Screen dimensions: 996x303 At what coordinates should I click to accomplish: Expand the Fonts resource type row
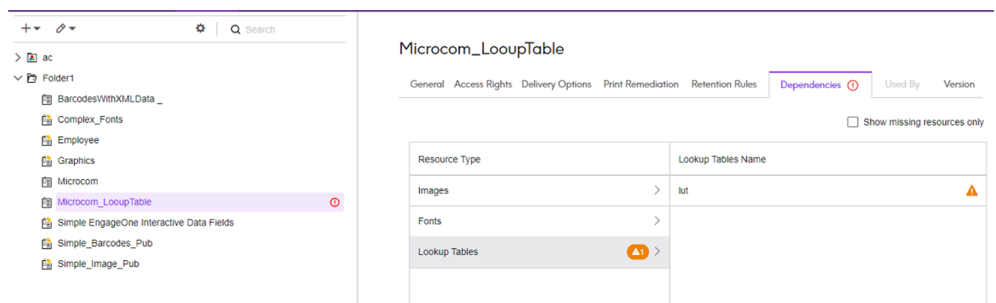click(x=539, y=221)
